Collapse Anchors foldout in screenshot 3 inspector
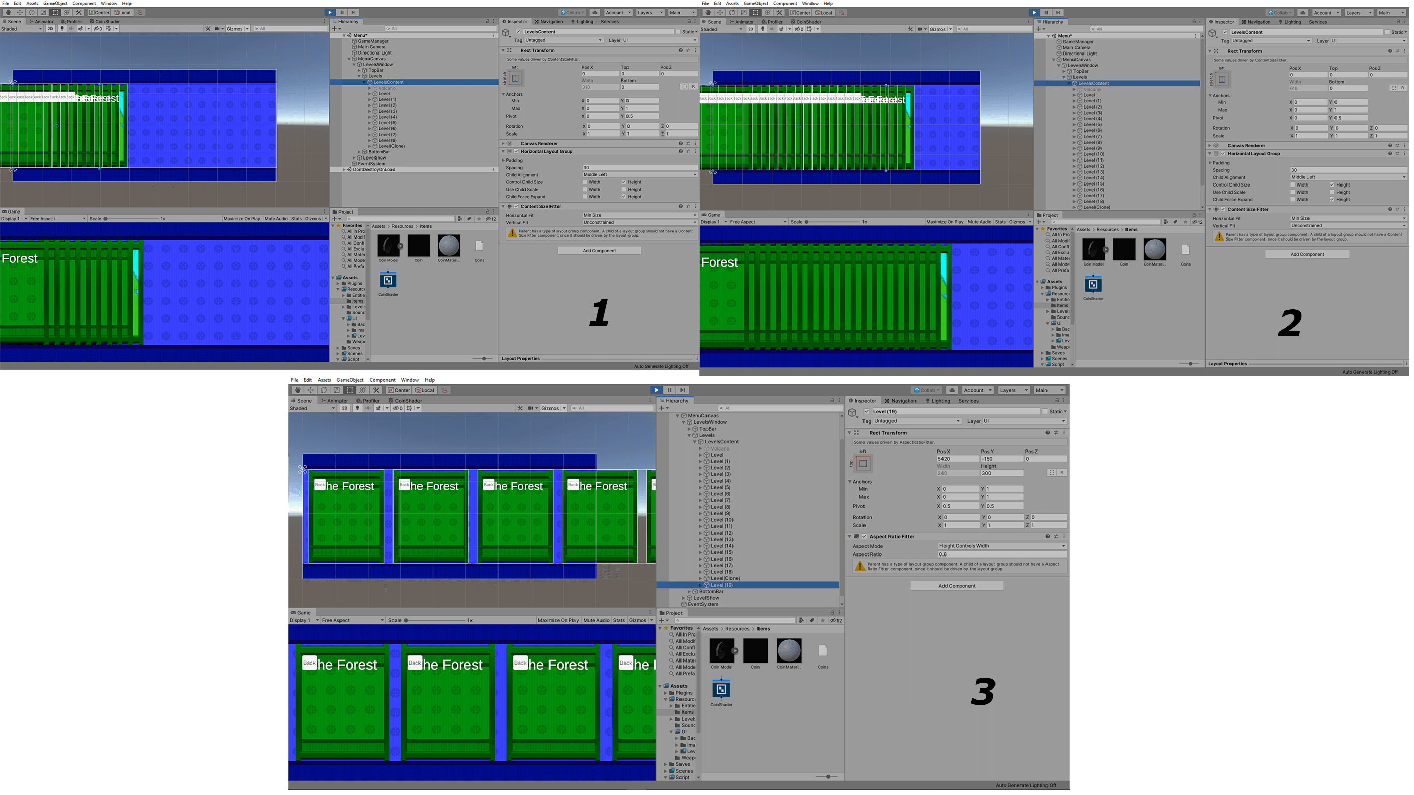This screenshot has width=1414, height=795. (x=850, y=481)
